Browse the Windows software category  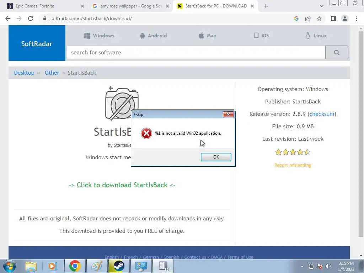[99, 36]
